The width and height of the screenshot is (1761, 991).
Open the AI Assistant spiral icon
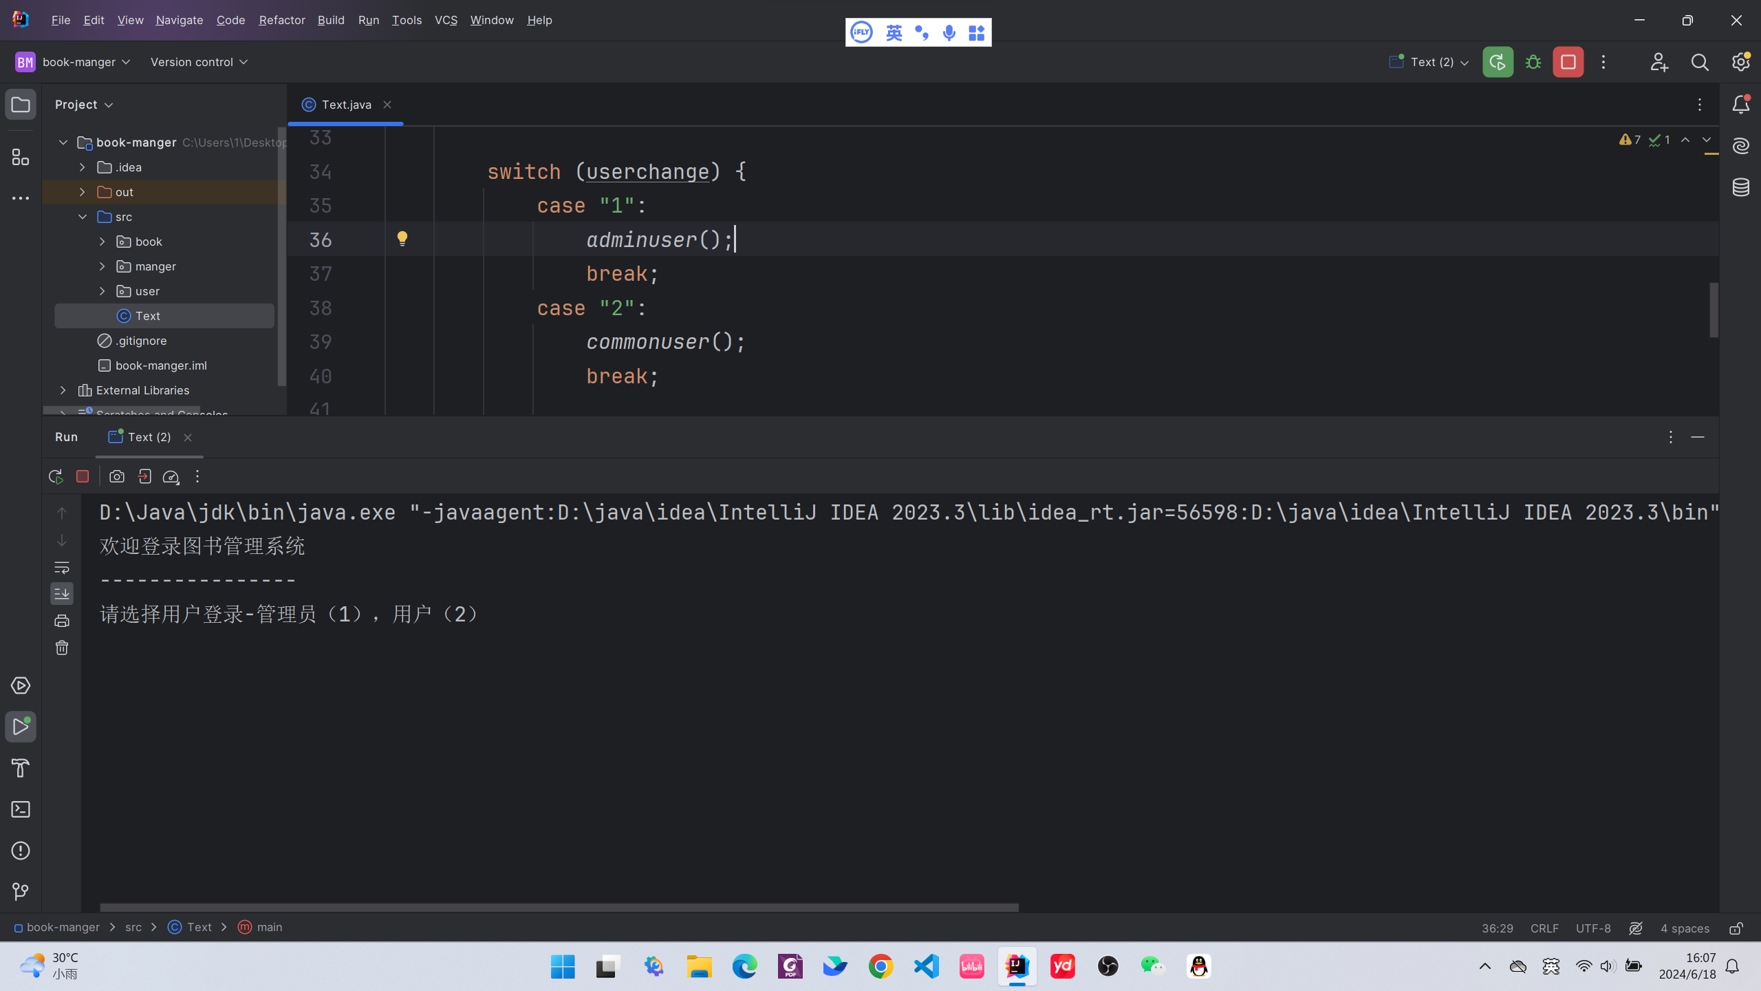1740,146
